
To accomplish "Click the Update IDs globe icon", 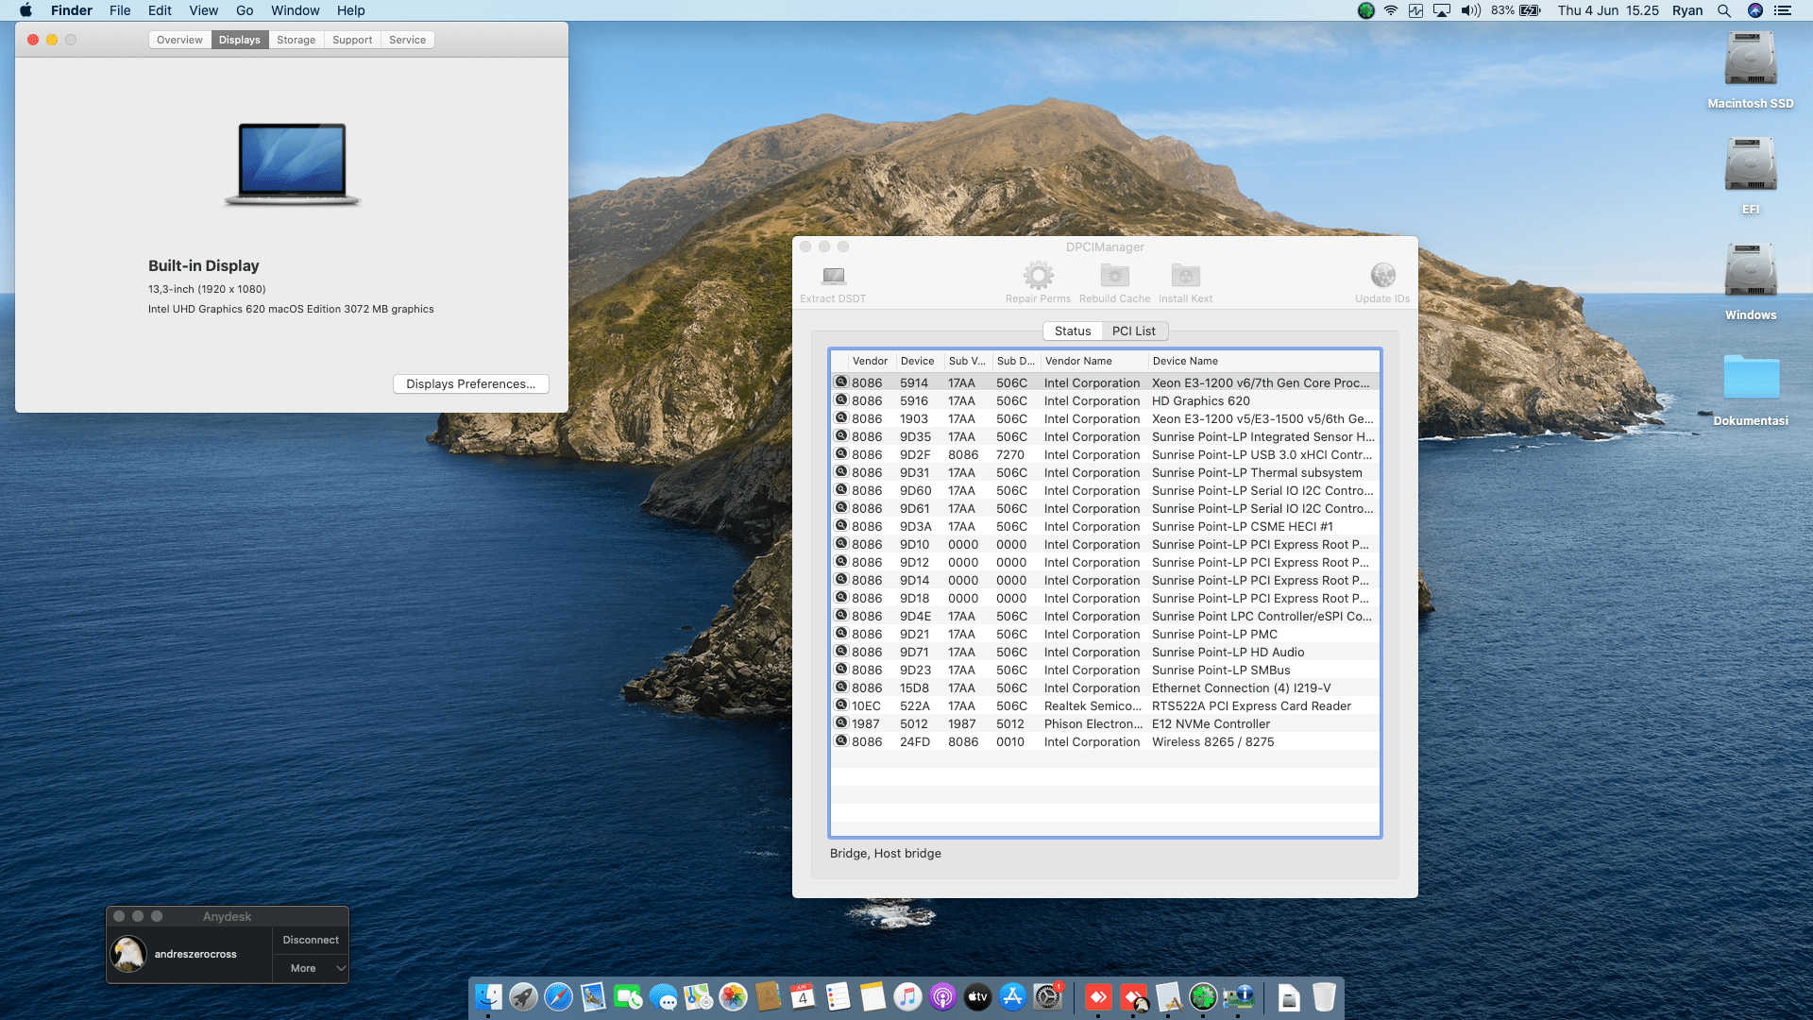I will (1382, 276).
